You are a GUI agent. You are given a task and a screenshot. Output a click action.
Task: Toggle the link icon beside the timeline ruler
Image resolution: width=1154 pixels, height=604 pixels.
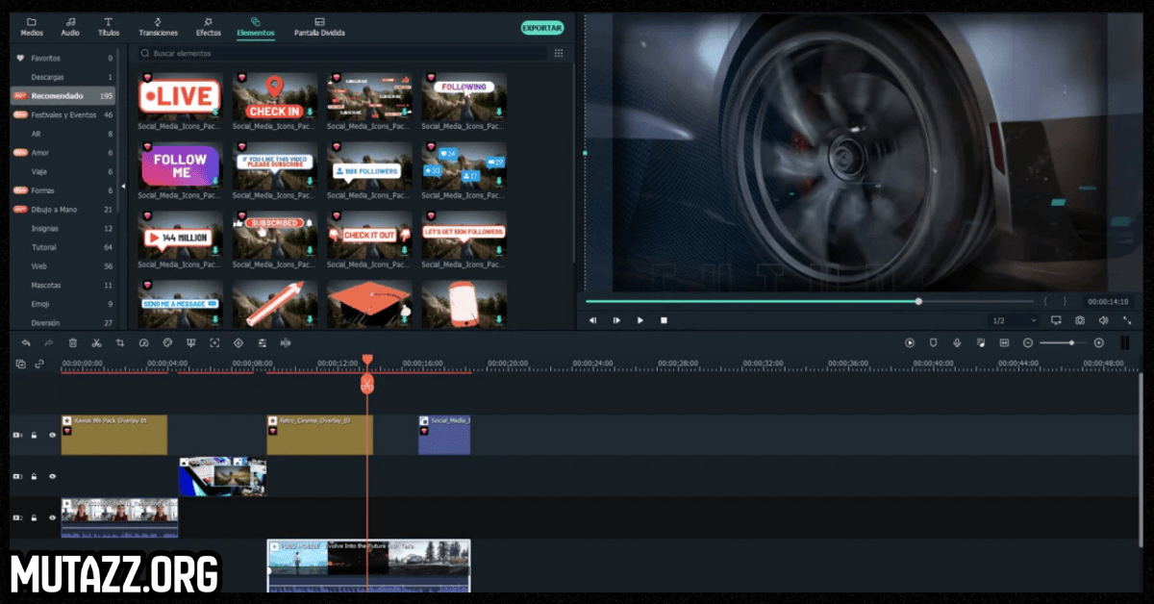[x=39, y=364]
